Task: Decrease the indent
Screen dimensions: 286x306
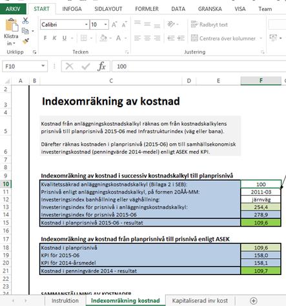Action: click(171, 38)
